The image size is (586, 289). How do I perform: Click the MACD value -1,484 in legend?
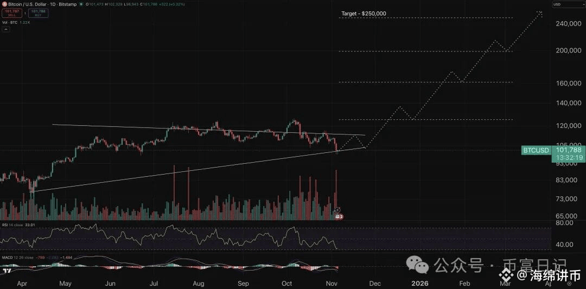(66, 258)
